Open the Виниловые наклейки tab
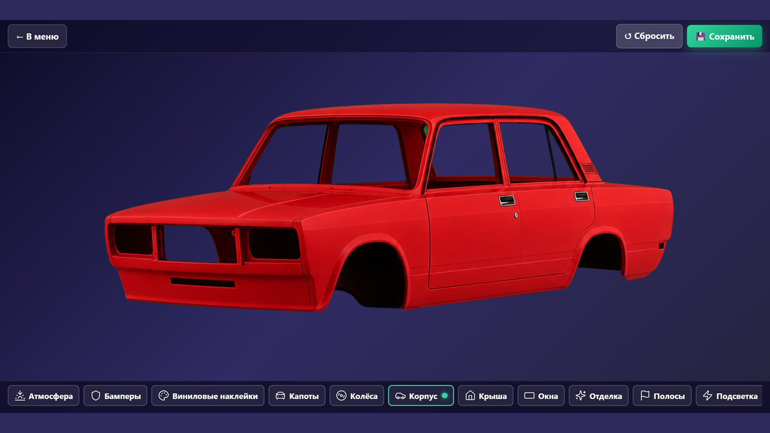 (x=208, y=396)
